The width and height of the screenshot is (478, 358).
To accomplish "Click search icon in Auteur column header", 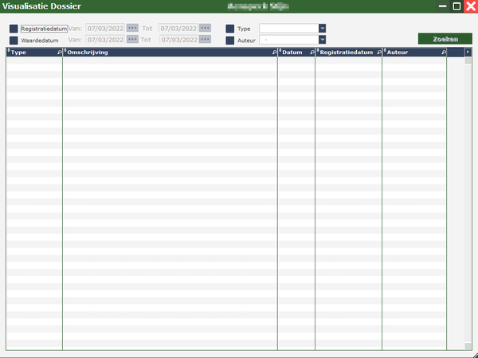I will point(444,53).
